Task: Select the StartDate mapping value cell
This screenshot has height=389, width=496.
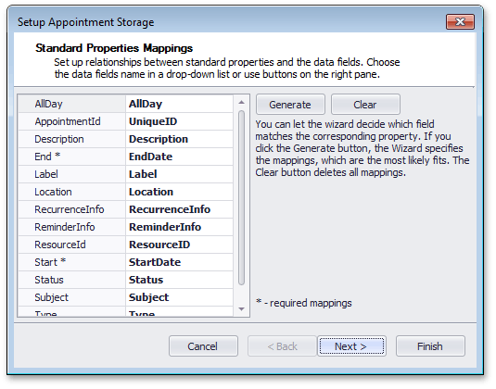Action: (x=179, y=262)
